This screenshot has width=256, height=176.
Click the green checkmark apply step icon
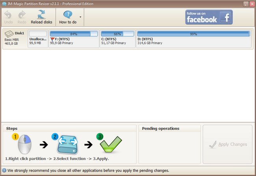tap(111, 144)
